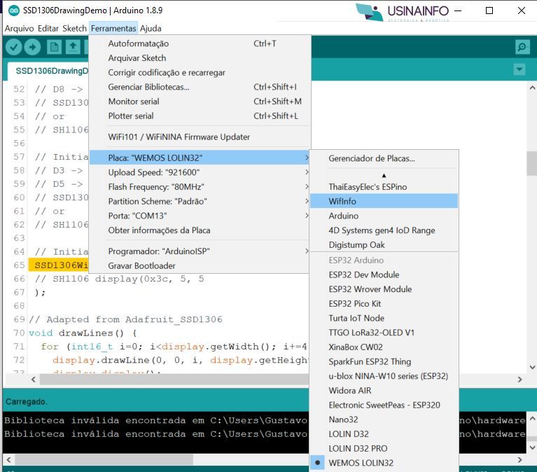Click the New sketch toolbar icon
Screen dimensions: 537x472
[x=54, y=47]
